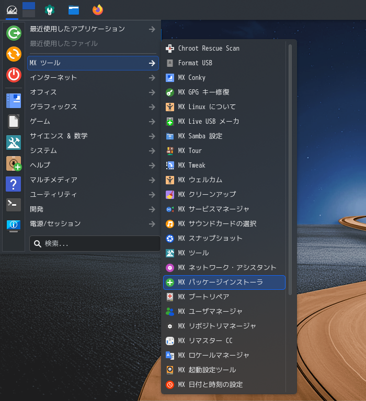Click the system info monitor icon
Viewport: 366px width, 401px height.
pos(13,226)
